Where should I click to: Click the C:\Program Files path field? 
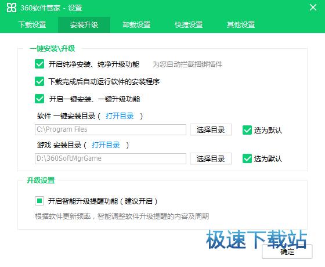[110, 129]
